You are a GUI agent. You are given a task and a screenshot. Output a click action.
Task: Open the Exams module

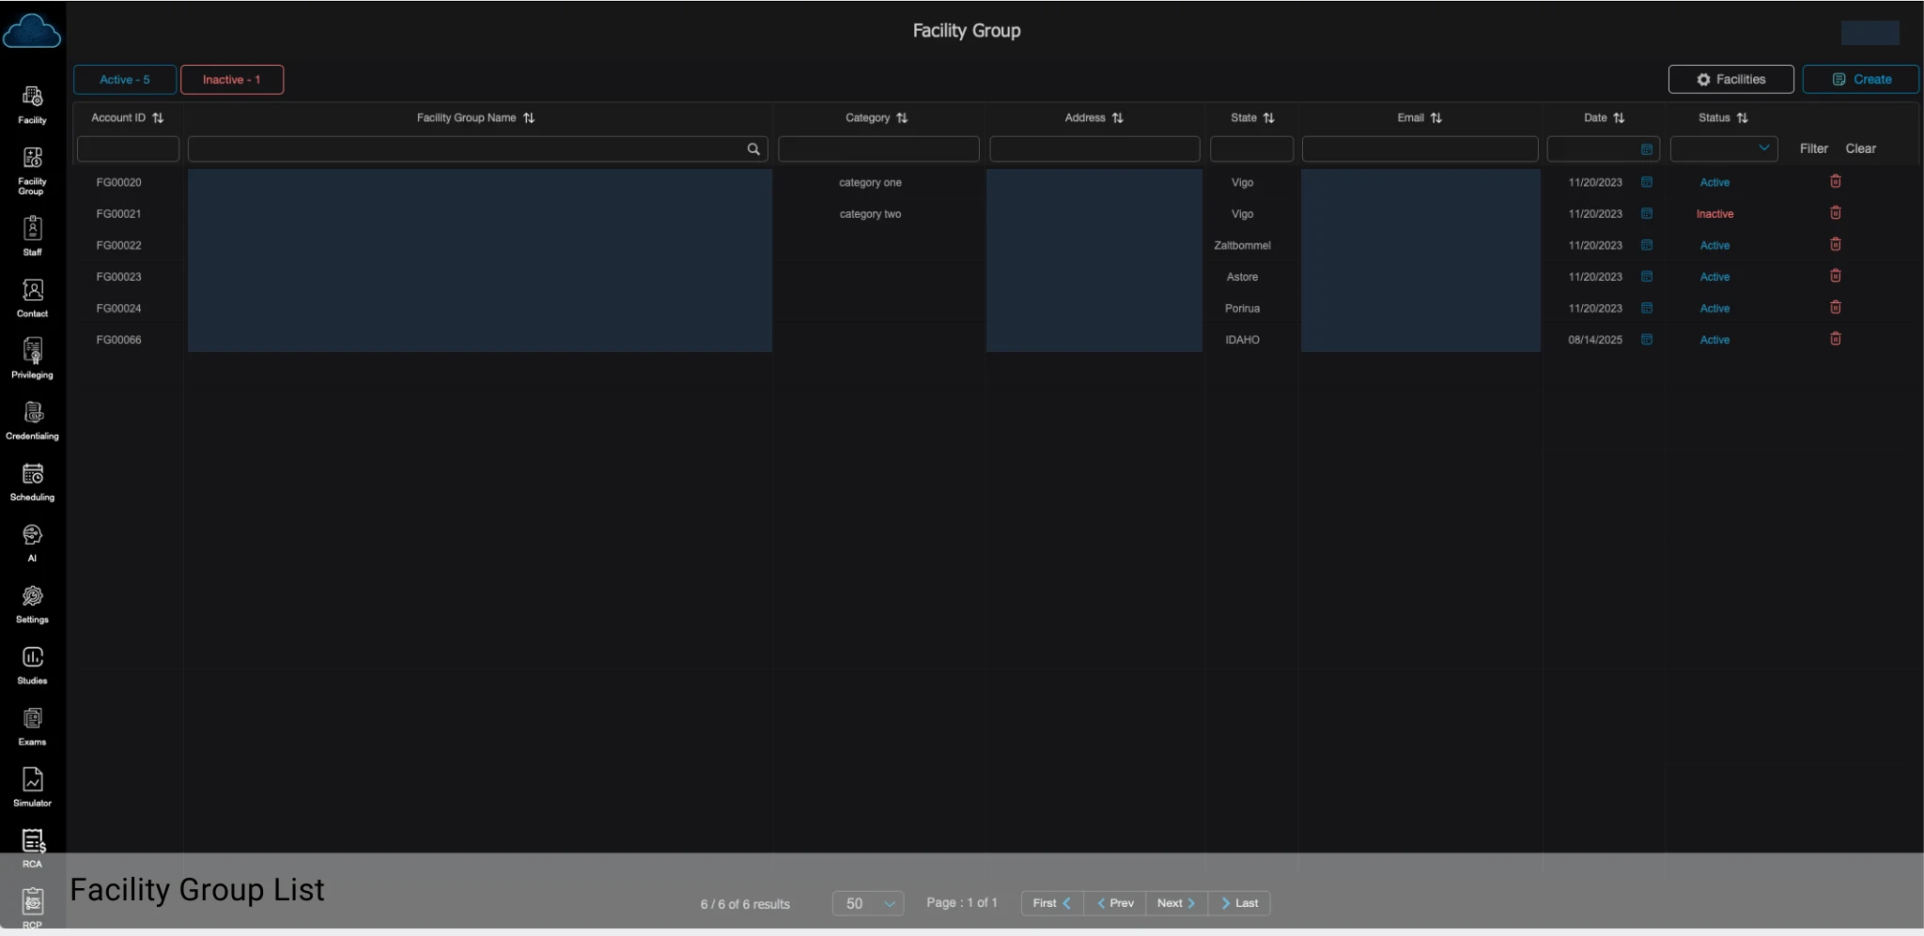click(x=32, y=727)
